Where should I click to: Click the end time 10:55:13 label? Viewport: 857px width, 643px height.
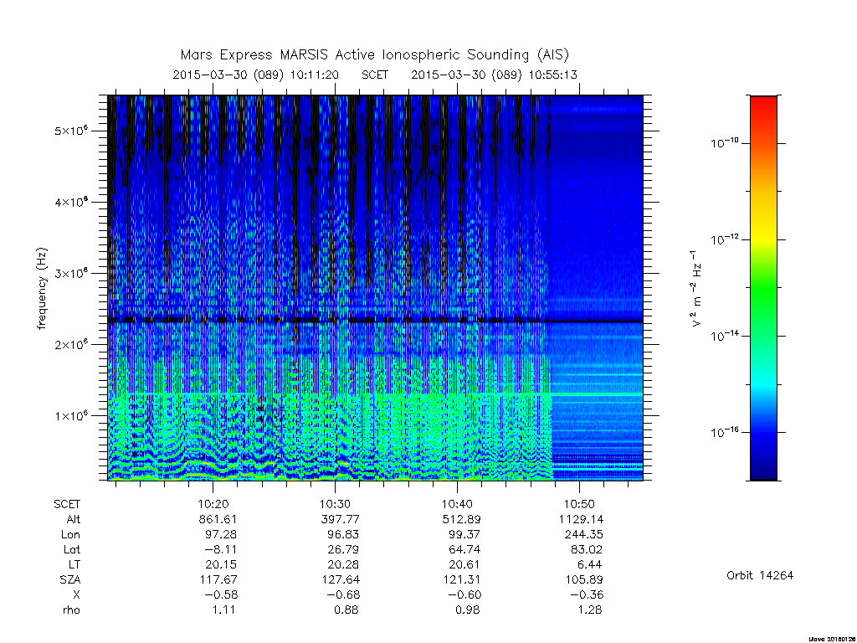552,75
